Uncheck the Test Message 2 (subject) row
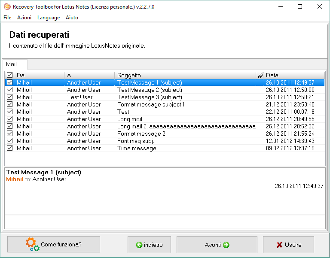Viewport: 330px width, 258px height. (10, 90)
